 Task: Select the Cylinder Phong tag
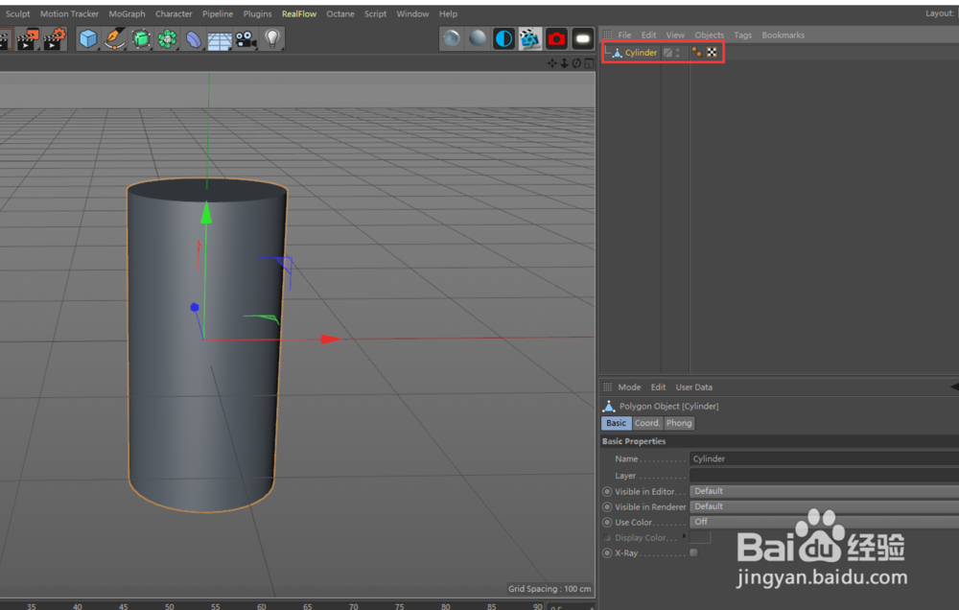click(x=696, y=53)
